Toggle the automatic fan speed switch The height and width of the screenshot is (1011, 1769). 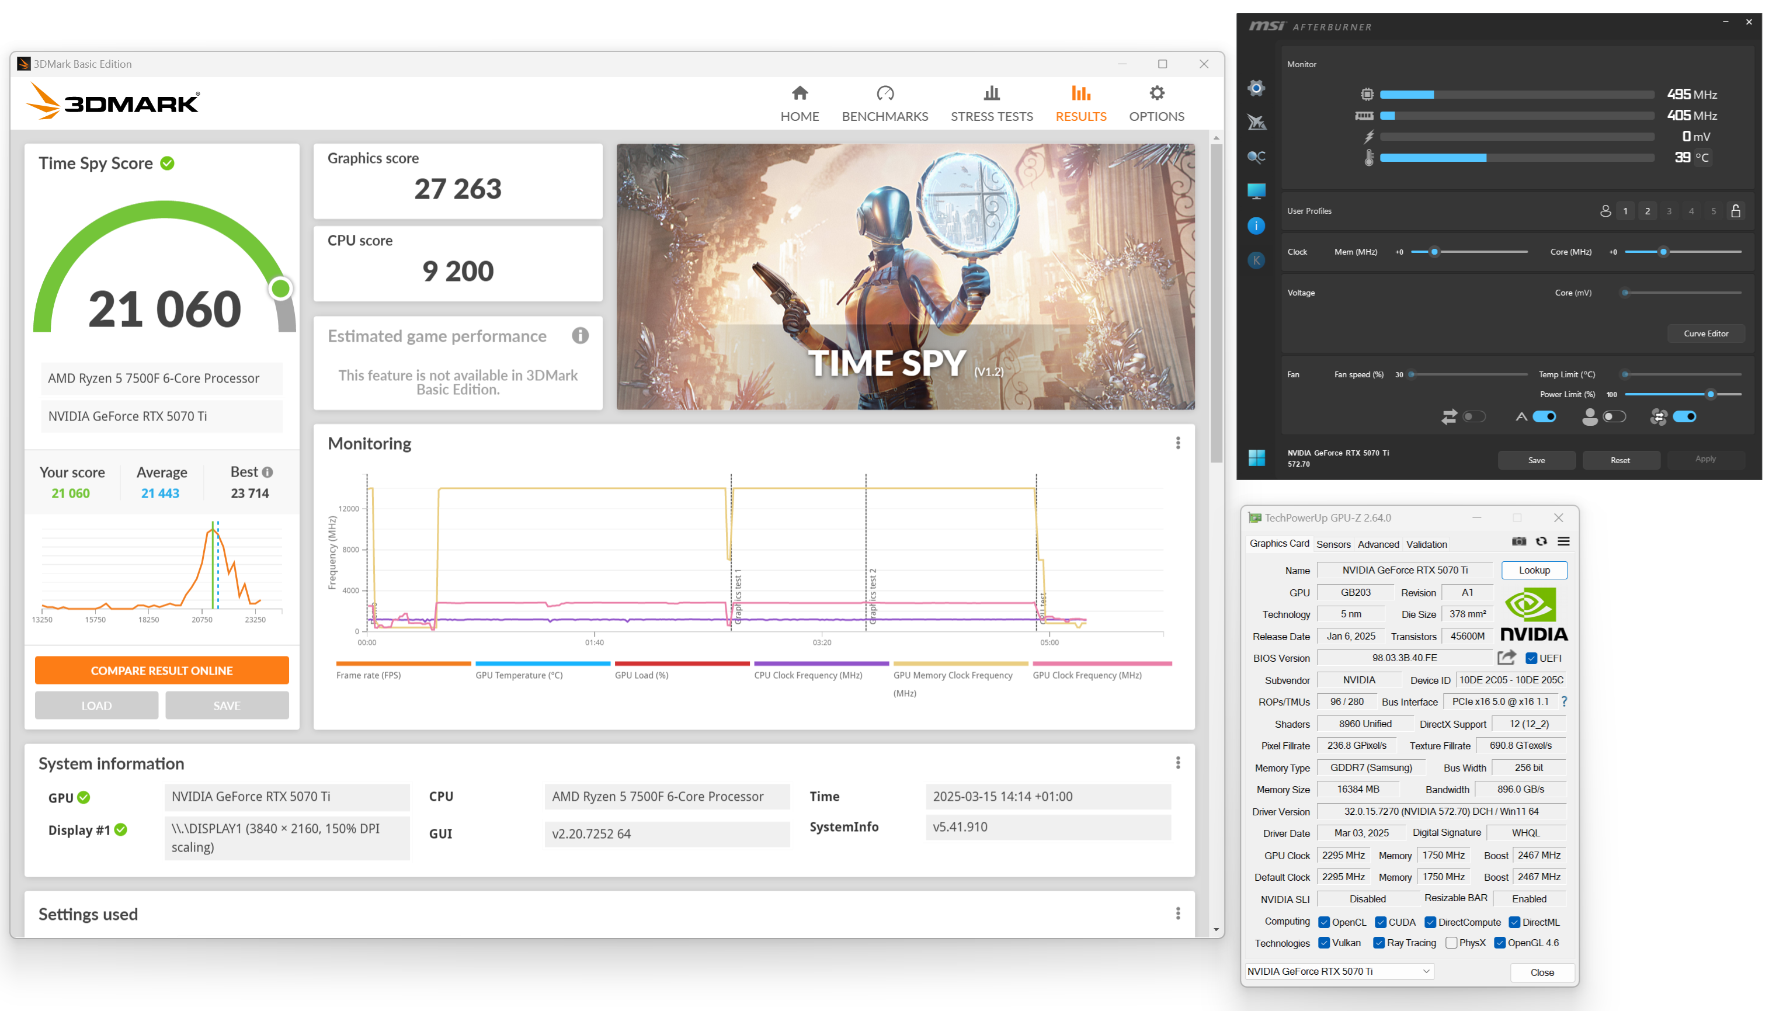point(1544,416)
